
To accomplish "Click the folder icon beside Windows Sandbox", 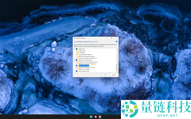I will [x=78, y=66].
